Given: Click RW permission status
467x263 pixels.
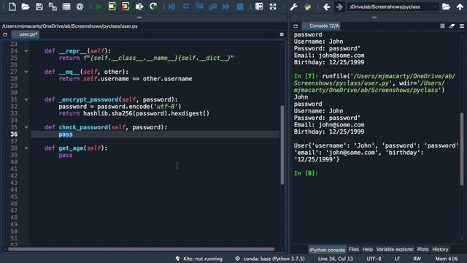Looking at the screenshot, I should pyautogui.click(x=417, y=259).
